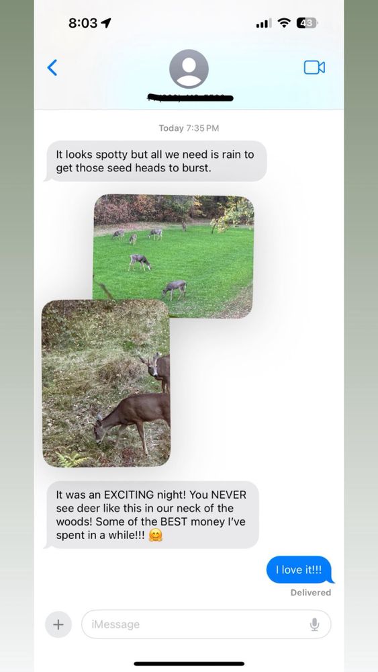Tap the cellular signal bars
The width and height of the screenshot is (378, 672).
263,24
